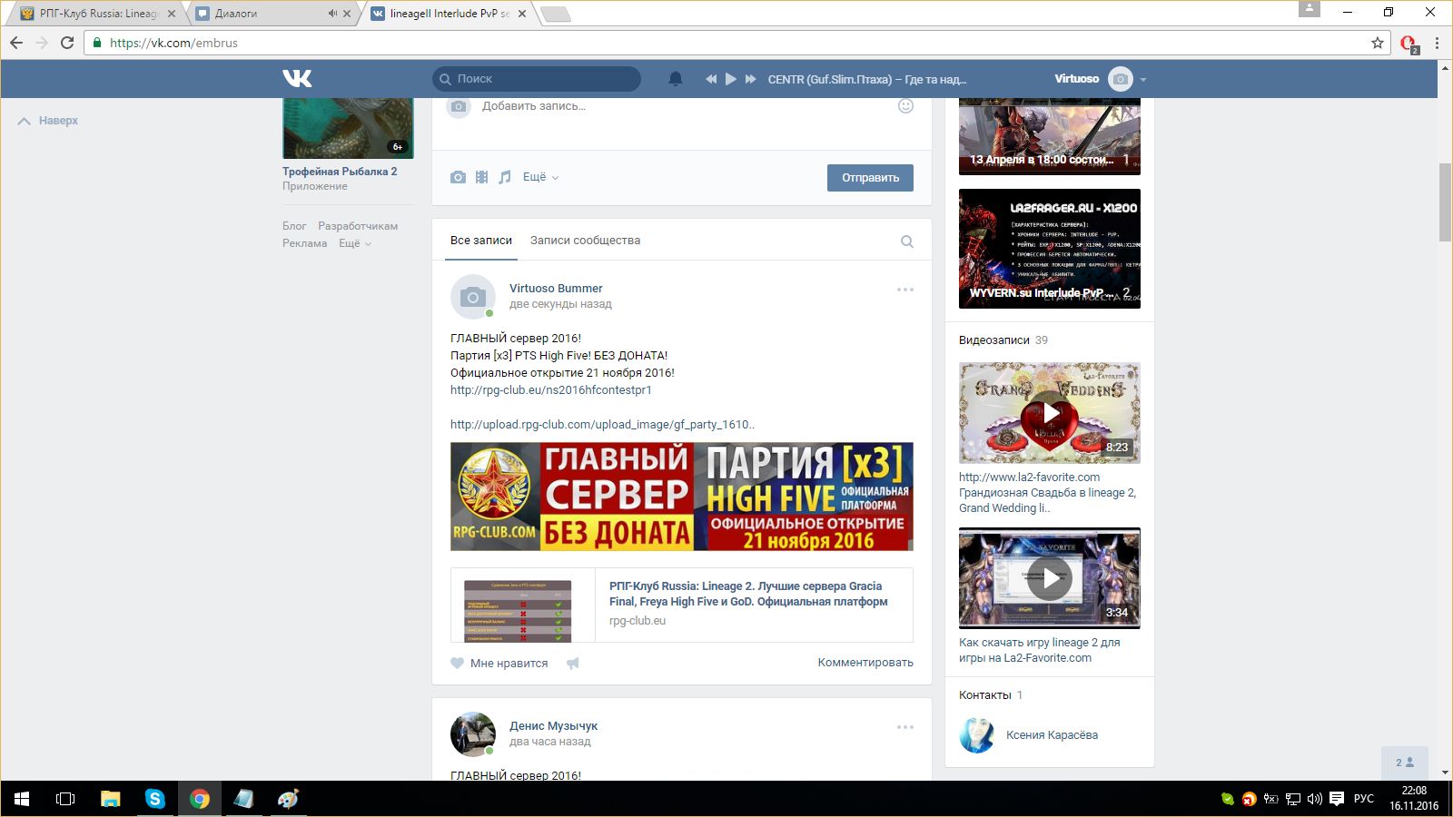Screen dimensions: 1453x817
Task: Open the РПГ-Клуб Russia link preview title
Action: (748, 594)
